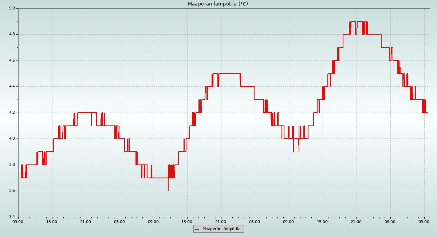Click the 4.4 y-axis tick label

pos(12,86)
